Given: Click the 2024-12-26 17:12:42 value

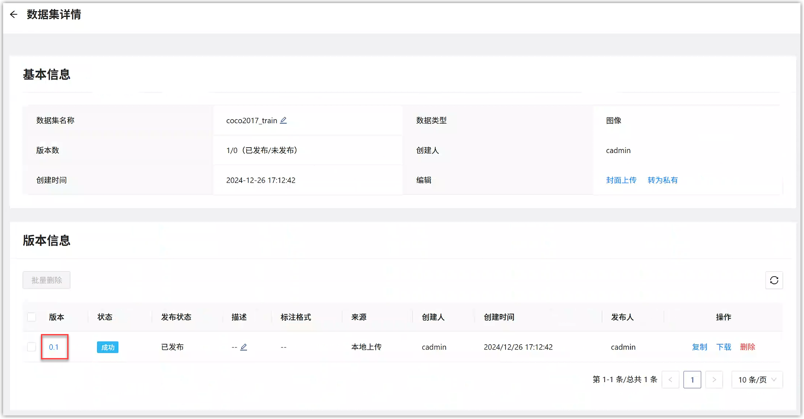Looking at the screenshot, I should click(261, 180).
